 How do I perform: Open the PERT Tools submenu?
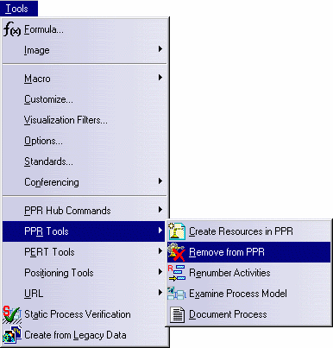[85, 252]
